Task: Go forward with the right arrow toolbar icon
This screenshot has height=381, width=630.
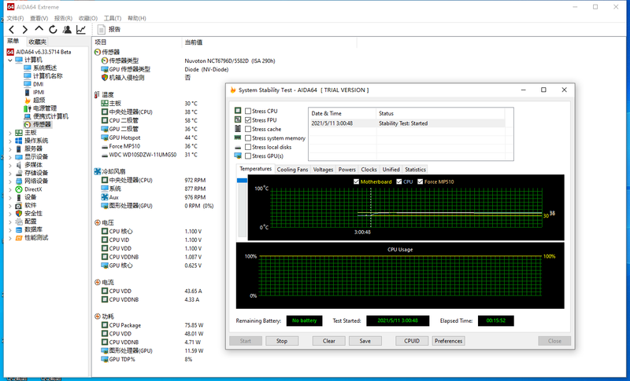Action: pos(25,29)
